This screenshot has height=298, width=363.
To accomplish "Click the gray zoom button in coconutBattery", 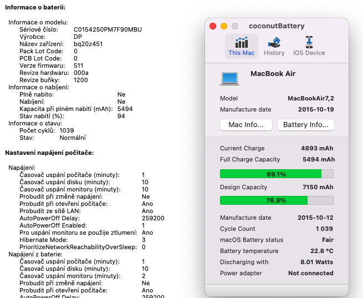I will (235, 26).
